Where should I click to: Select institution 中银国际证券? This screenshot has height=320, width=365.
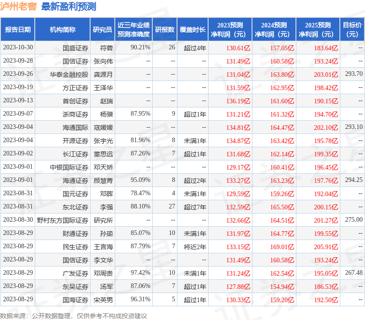coord(69,168)
